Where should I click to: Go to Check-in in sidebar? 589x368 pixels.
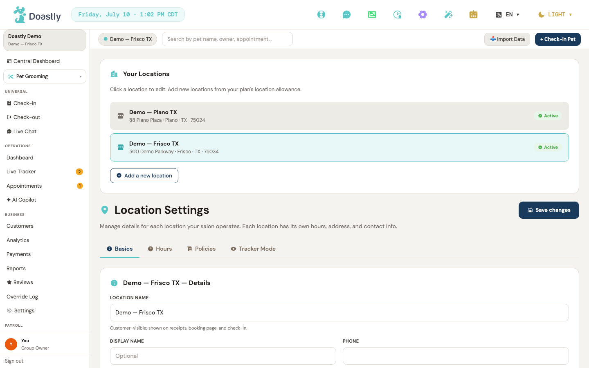45,103
